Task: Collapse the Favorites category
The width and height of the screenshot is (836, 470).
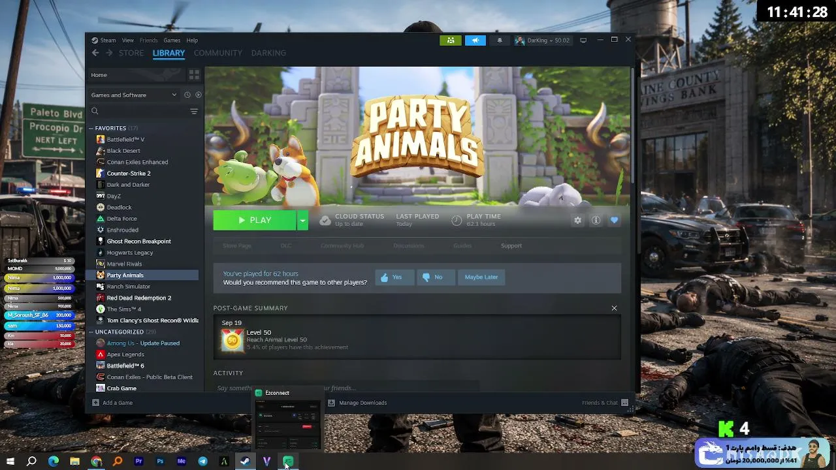Action: pos(91,128)
